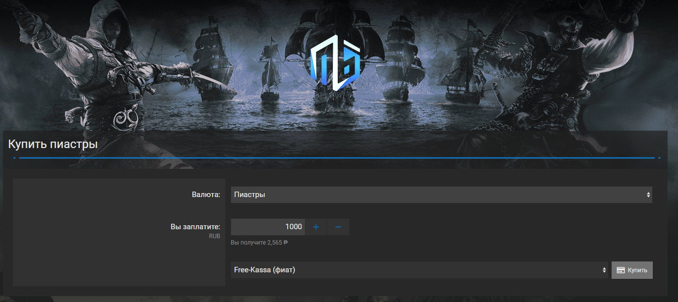Decrease the payment amount with the minus button
The width and height of the screenshot is (678, 302).
click(x=338, y=227)
